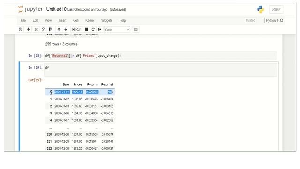Move selected cell up arrow
300x169 pixels.
(x=59, y=29)
